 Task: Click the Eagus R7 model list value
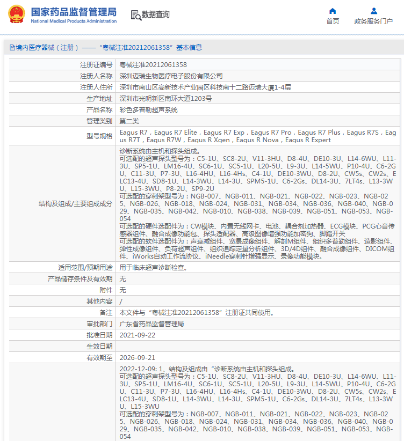(258, 136)
